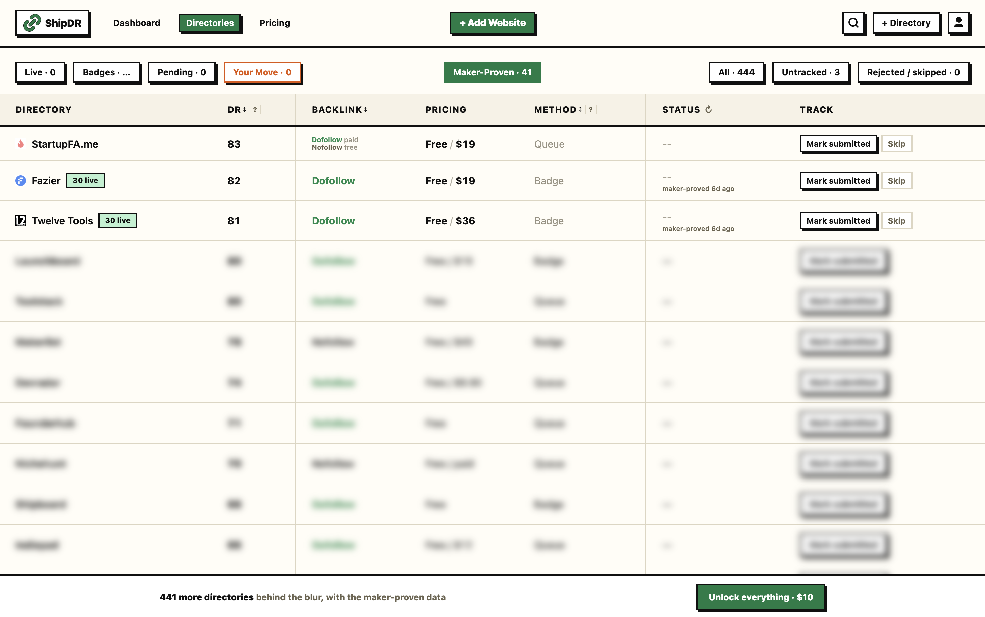Open the Fazier directory name
985x617 pixels.
pyautogui.click(x=46, y=180)
